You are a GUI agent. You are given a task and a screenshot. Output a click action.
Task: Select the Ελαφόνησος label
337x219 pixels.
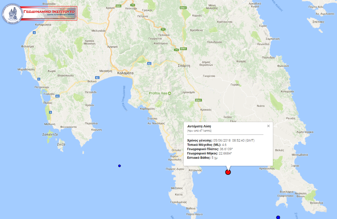point(285,196)
